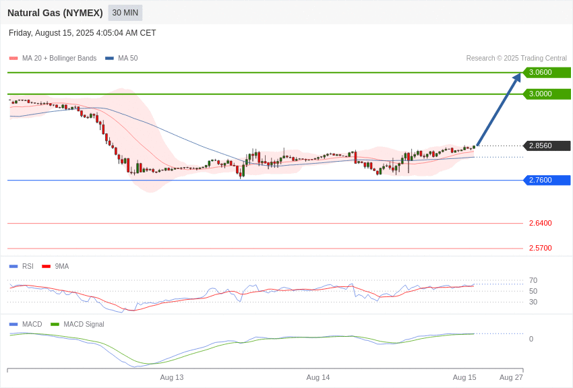573x388 pixels.
Task: Click the MA 20 + Bollinger Bands legend swatch
Action: pyautogui.click(x=13, y=59)
